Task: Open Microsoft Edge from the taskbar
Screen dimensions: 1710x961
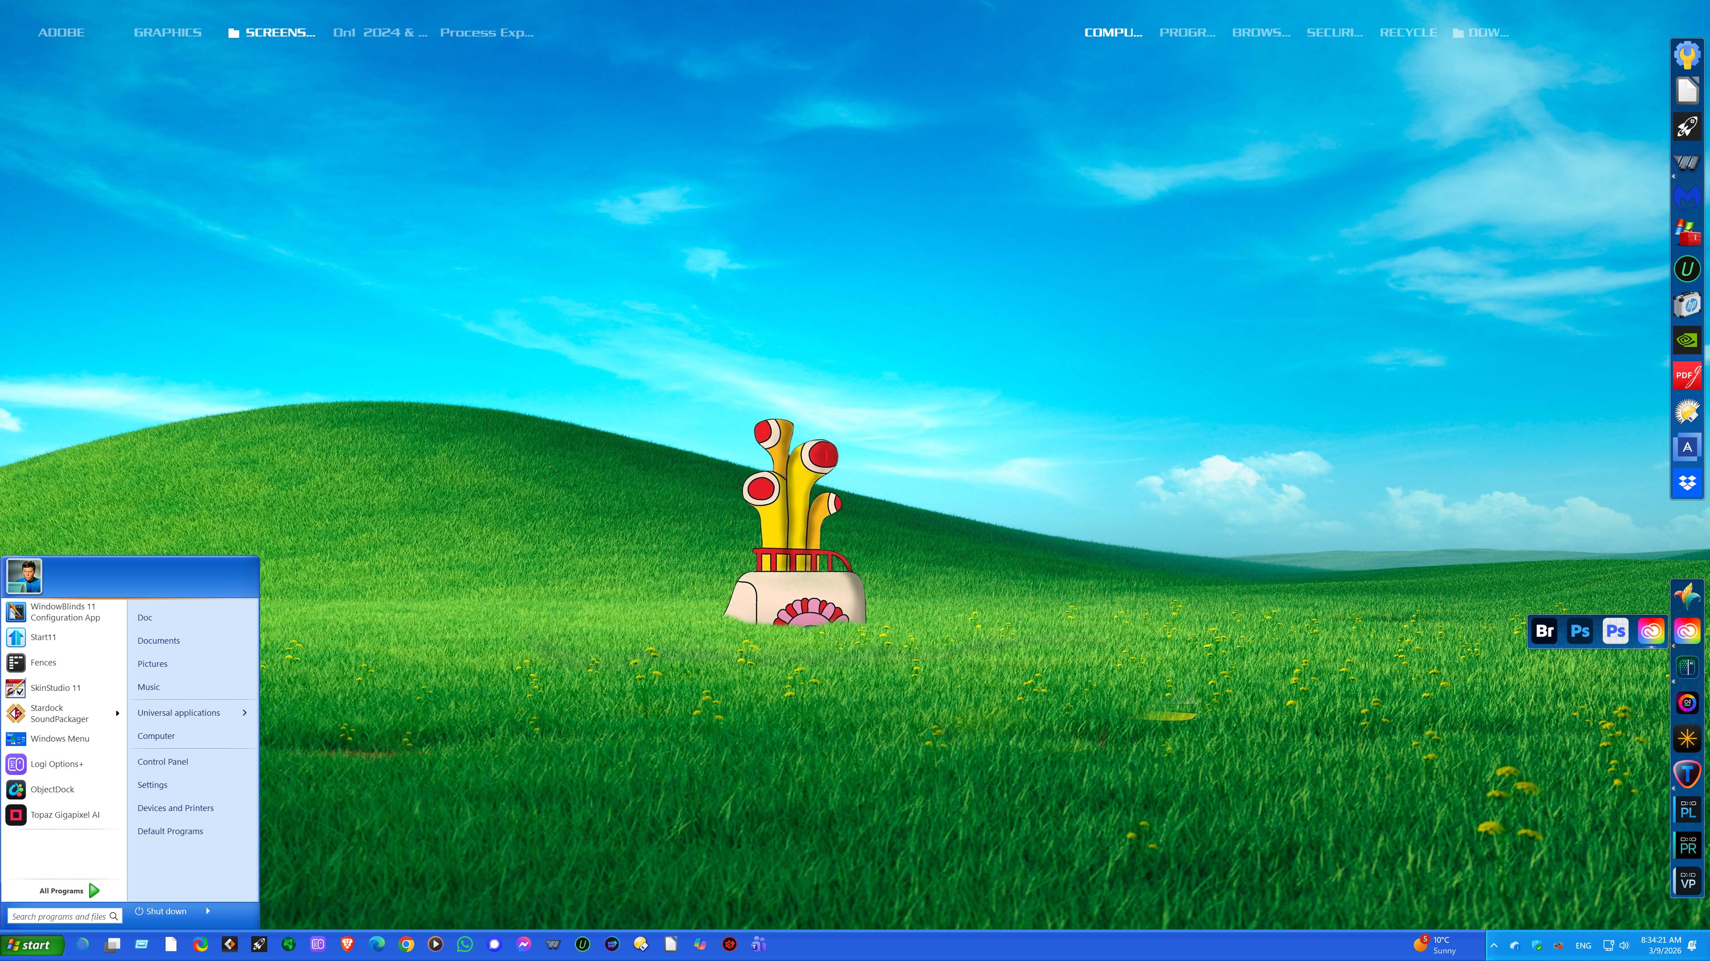Action: pos(377,944)
